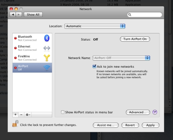This screenshot has width=173, height=140.
Task: Uncheck Ask to join new networks
Action: tap(94, 66)
